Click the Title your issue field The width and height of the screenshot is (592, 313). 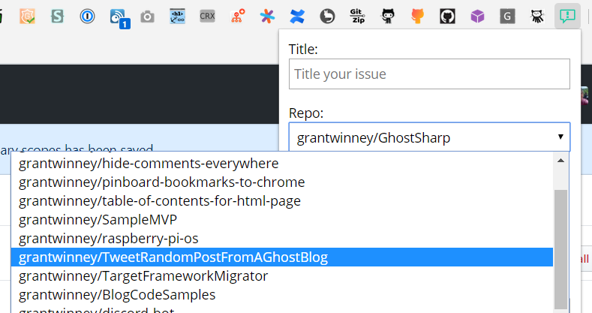pos(429,74)
